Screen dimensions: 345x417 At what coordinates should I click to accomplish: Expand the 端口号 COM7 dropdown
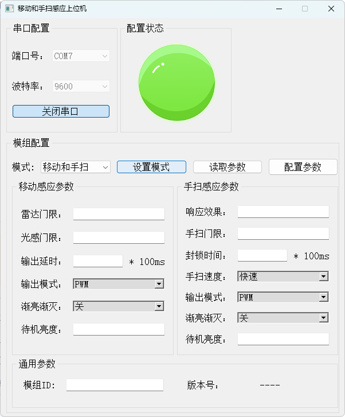coord(81,56)
